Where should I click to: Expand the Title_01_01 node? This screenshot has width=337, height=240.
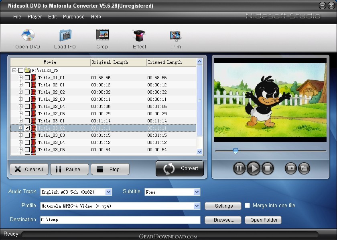pos(20,77)
